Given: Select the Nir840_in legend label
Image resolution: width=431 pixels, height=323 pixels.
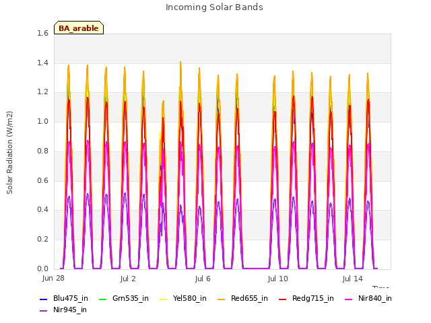Looking at the screenshot, I should 375,299.
